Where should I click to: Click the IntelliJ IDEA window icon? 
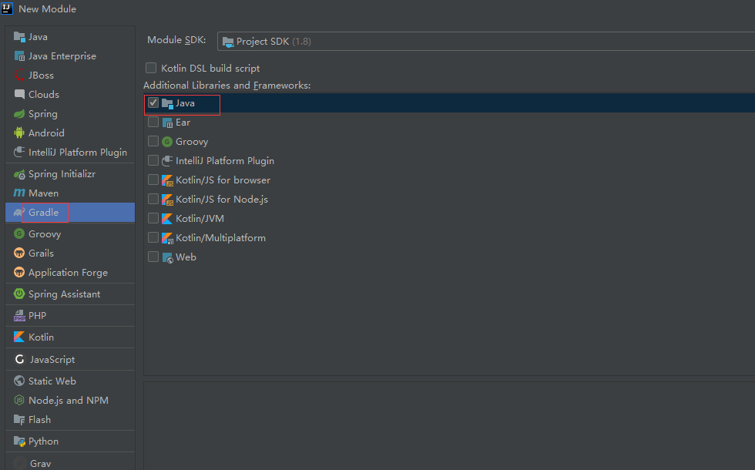7,8
